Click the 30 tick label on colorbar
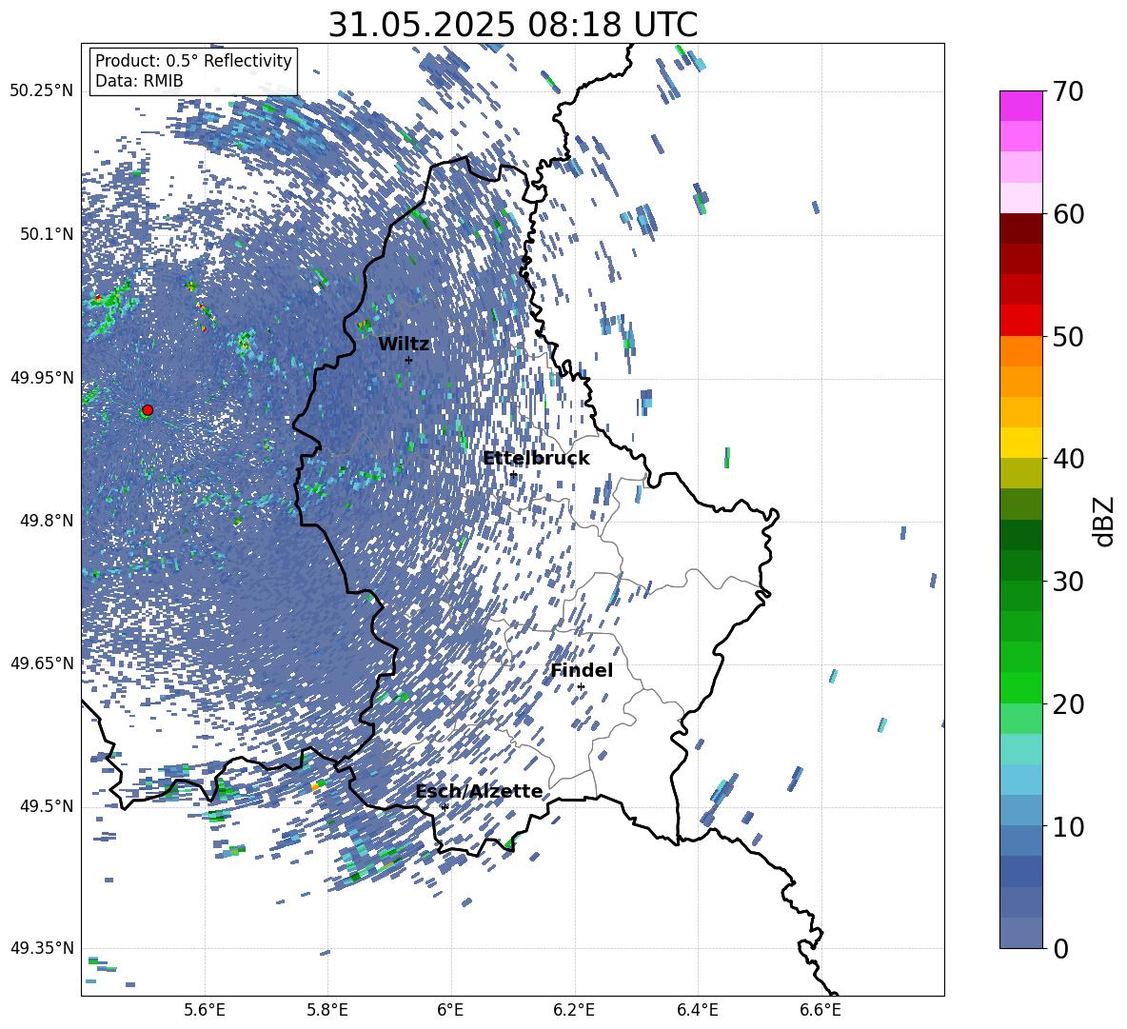1127x1029 pixels. coord(1068,582)
